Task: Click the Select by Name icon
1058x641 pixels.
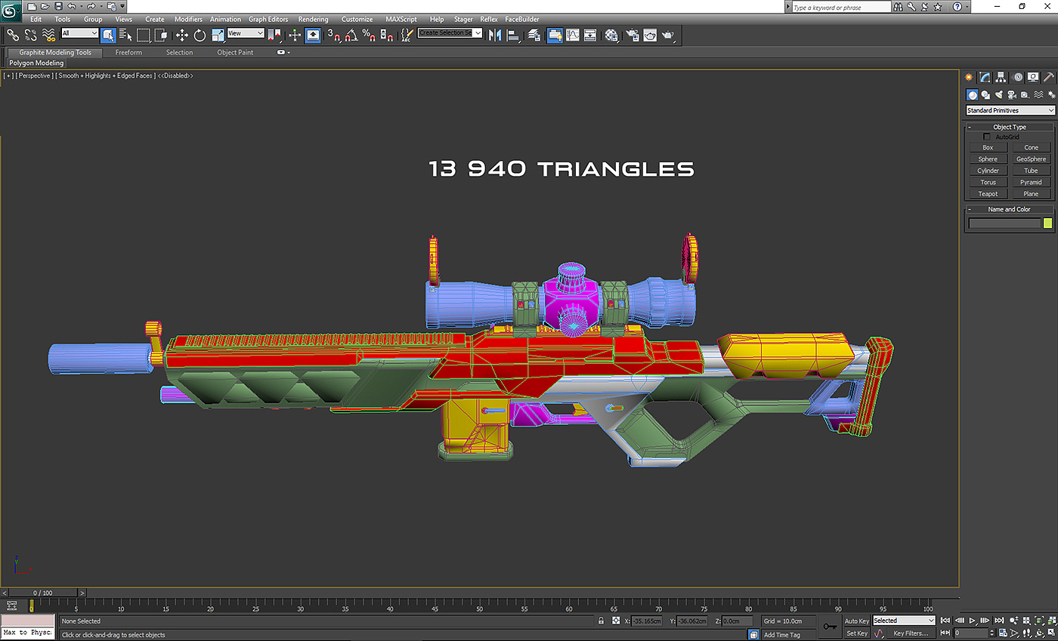Action: tap(125, 35)
